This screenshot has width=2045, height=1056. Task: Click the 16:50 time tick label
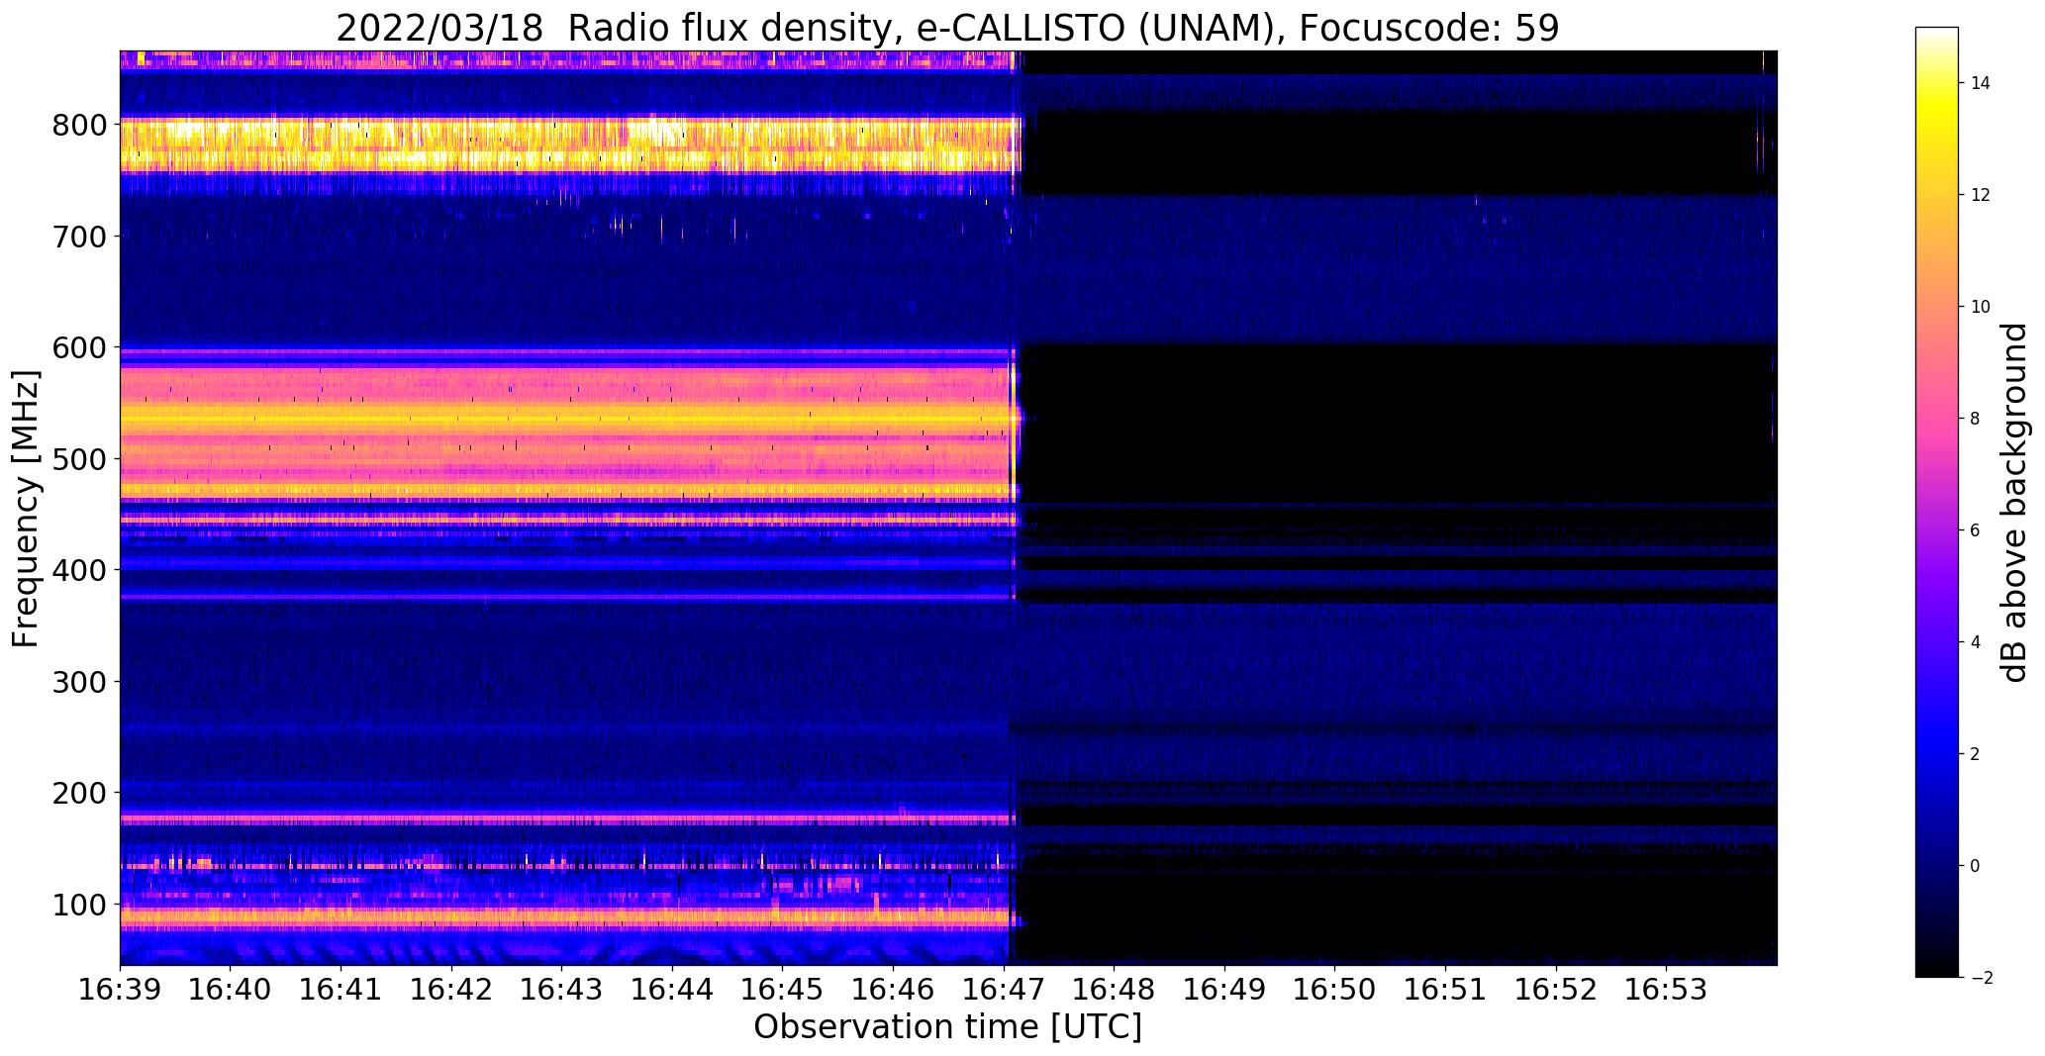(x=1334, y=991)
